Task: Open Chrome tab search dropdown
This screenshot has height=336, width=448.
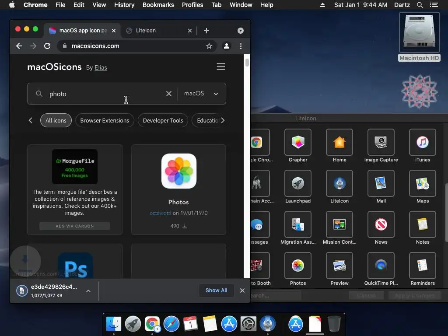Action: [241, 31]
